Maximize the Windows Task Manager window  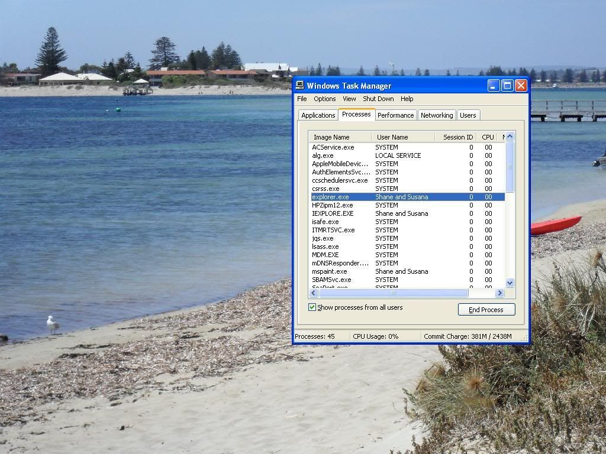(507, 85)
